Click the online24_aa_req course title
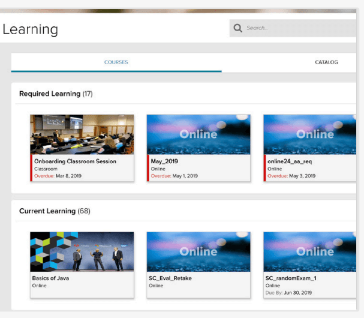 point(290,161)
